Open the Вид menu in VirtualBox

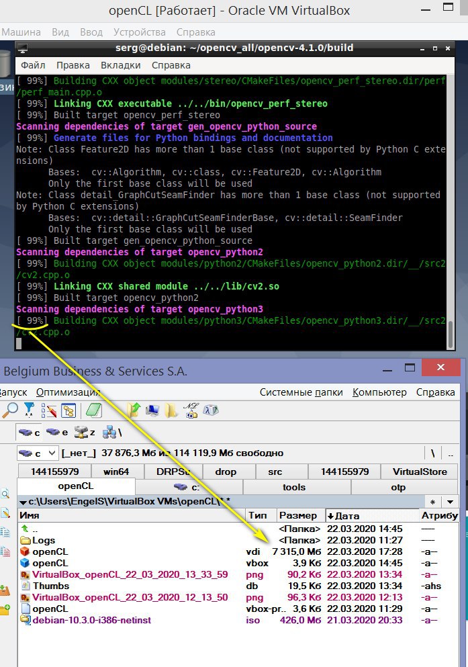tap(60, 32)
